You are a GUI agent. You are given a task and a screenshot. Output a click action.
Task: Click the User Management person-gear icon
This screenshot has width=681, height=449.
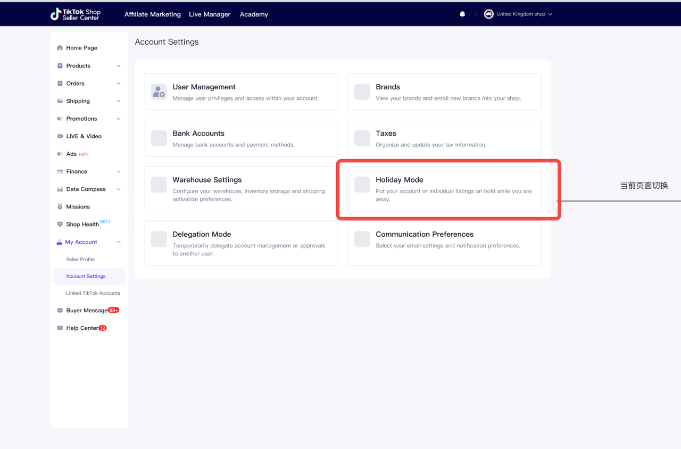click(159, 92)
